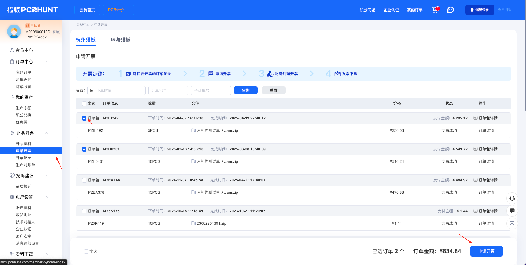Click the back-to-top arrow icon

tap(512, 223)
